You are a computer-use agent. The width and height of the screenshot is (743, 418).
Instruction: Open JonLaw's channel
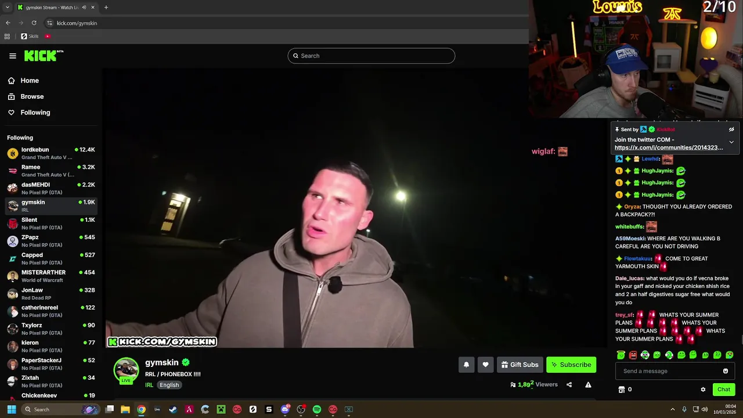pyautogui.click(x=51, y=294)
